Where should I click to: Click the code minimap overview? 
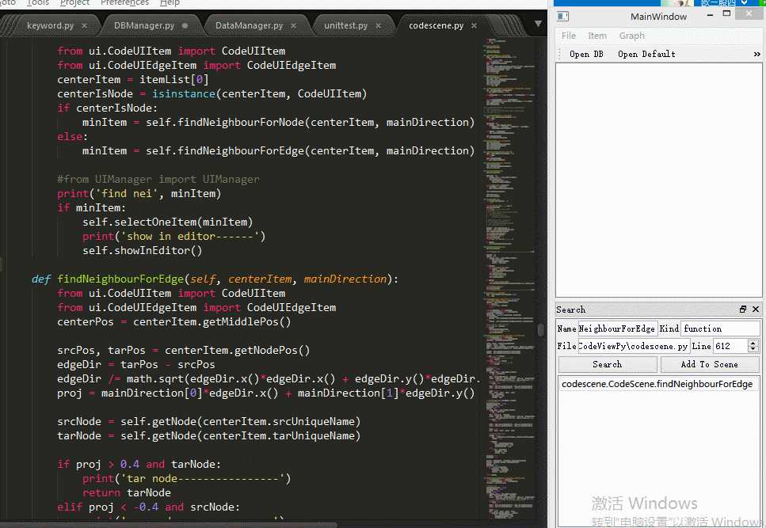pos(509,278)
